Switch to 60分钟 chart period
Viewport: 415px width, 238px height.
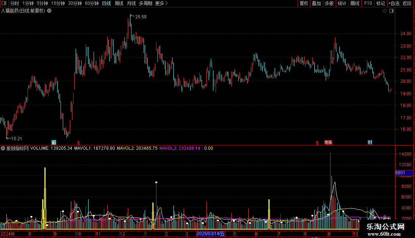tap(91, 3)
